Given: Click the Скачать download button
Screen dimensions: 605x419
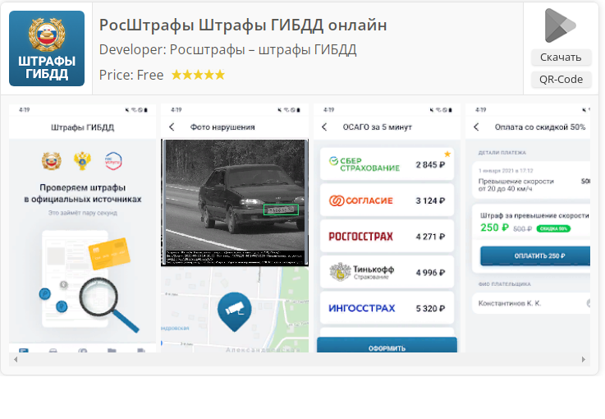Looking at the screenshot, I should tap(561, 58).
